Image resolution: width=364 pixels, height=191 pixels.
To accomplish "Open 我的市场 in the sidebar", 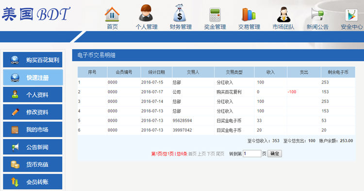I will (x=33, y=129).
